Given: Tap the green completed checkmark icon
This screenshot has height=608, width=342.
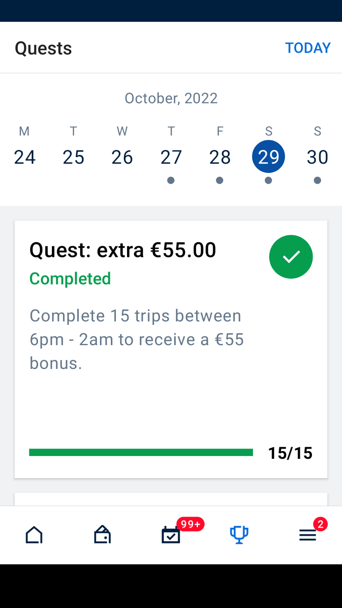Looking at the screenshot, I should point(291,257).
